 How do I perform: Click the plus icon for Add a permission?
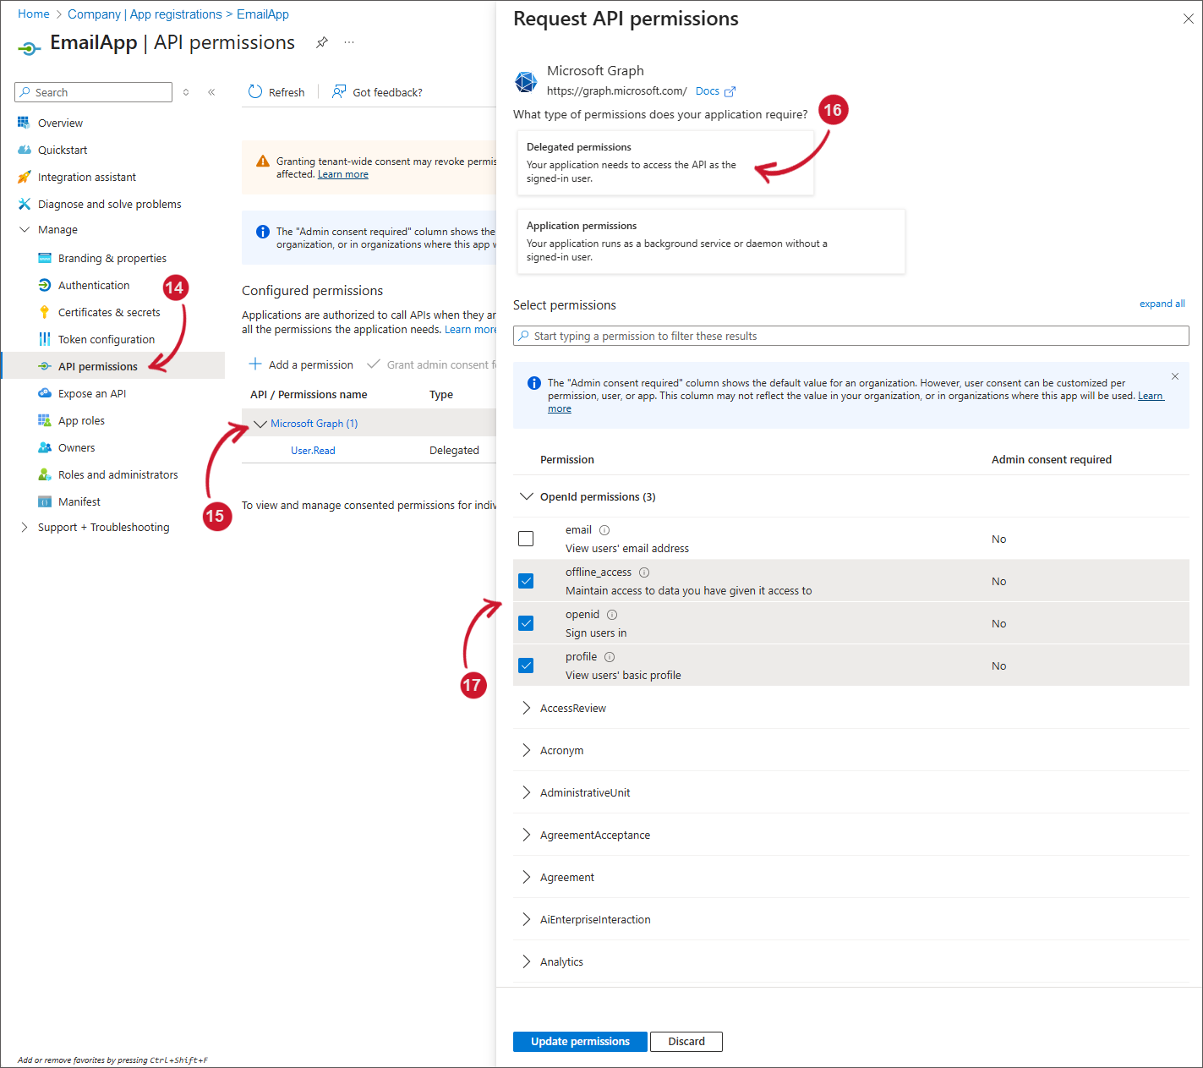pyautogui.click(x=255, y=364)
